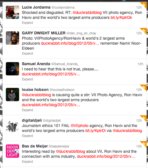Click the favorite star on Gary Dwight Miller's tweet
The width and height of the screenshot is (148, 168).
point(144,31)
